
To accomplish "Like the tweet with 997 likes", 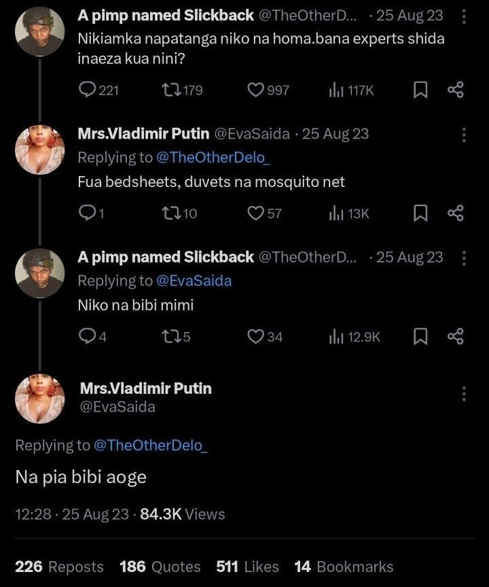I will click(268, 90).
